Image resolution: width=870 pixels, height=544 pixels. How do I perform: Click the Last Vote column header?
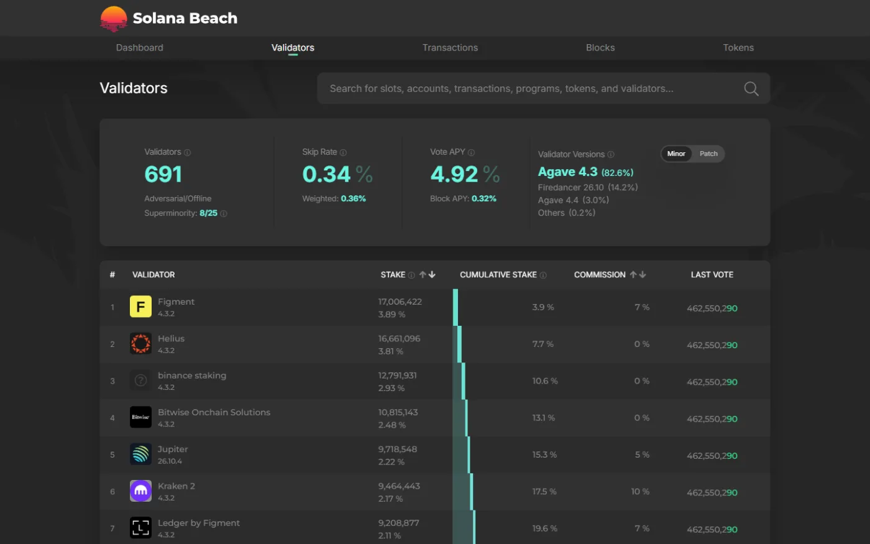712,275
